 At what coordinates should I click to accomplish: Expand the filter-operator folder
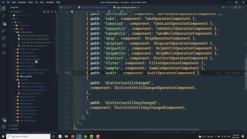click(26, 76)
